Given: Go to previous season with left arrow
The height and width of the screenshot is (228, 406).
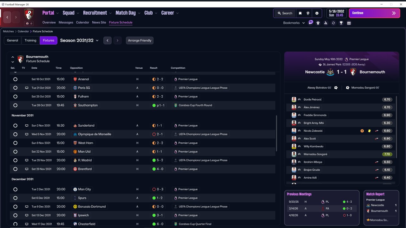Looking at the screenshot, I should point(108,41).
